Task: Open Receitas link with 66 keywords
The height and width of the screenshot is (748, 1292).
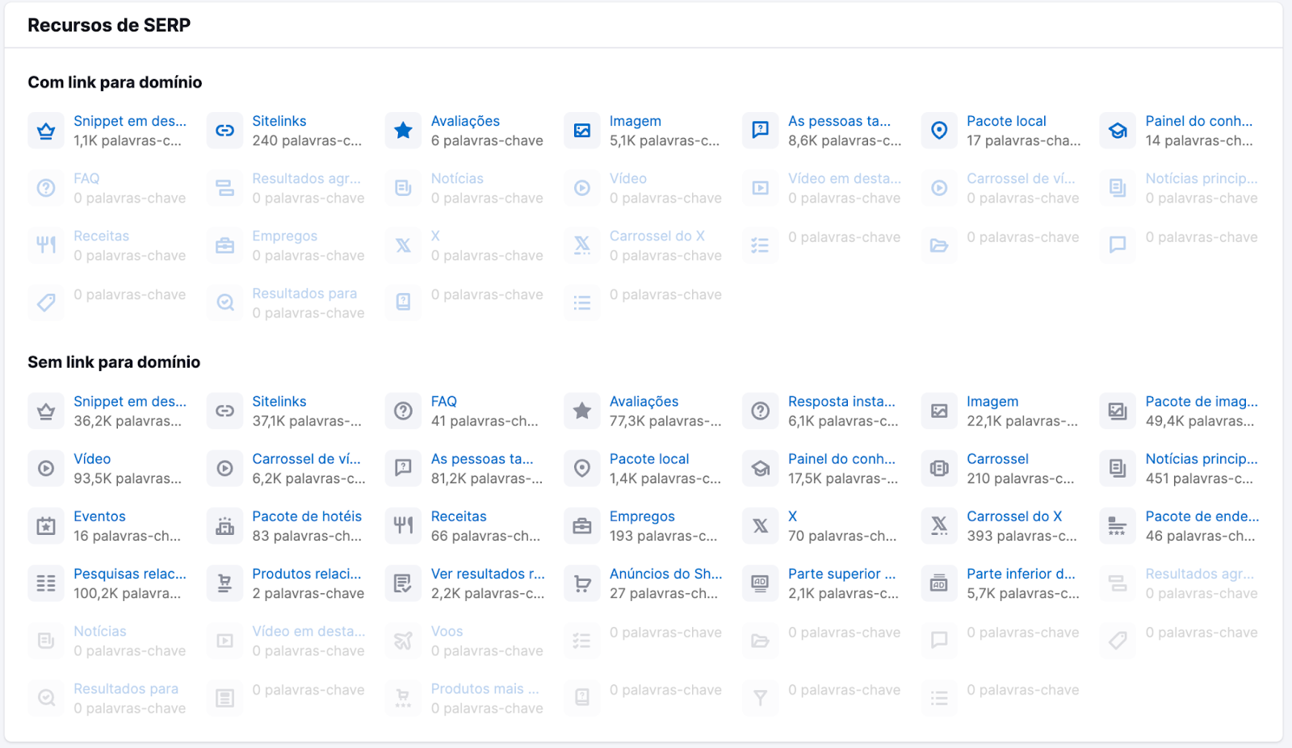Action: (x=459, y=516)
